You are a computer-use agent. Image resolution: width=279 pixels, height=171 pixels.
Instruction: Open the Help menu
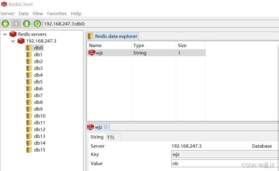pos(76,14)
